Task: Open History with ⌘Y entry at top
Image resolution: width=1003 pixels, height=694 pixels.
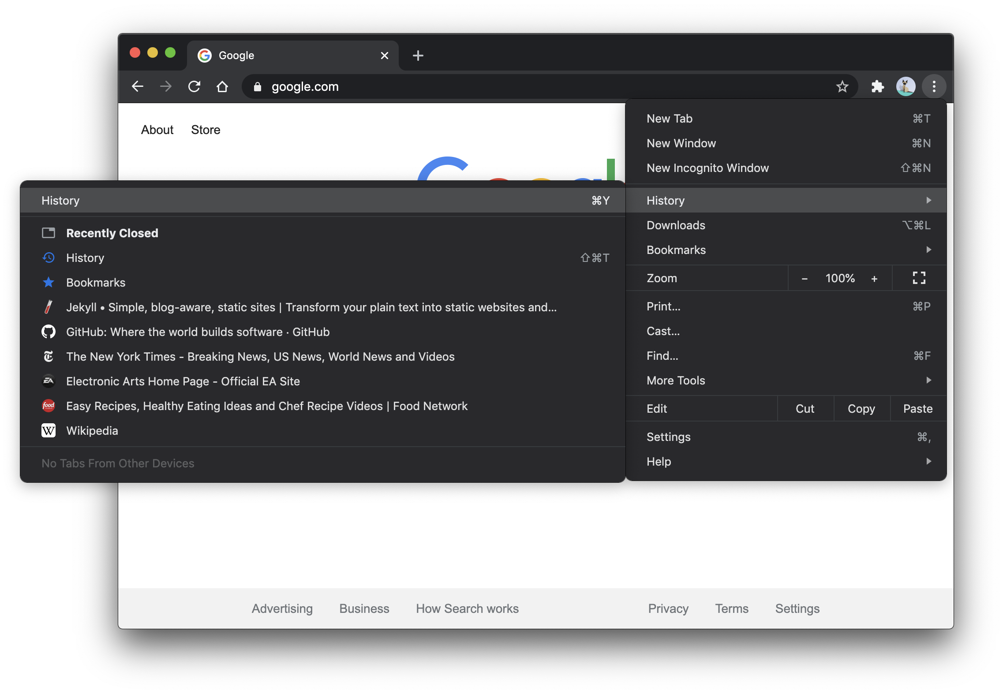Action: (323, 201)
